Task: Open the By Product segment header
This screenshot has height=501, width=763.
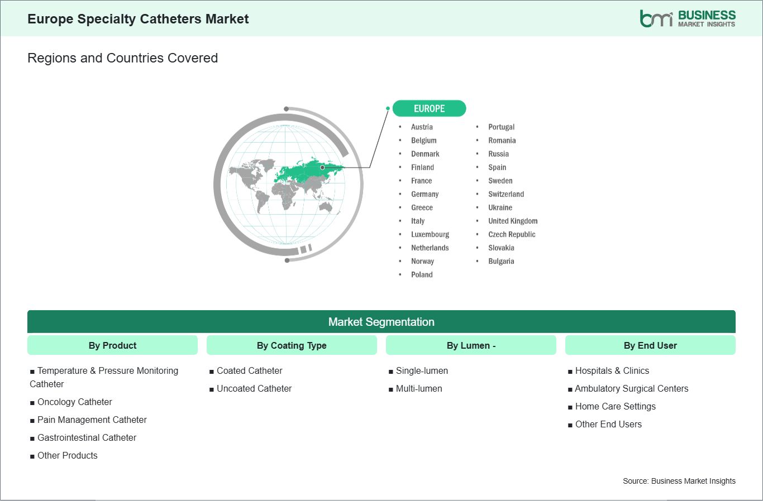Action: coord(112,345)
